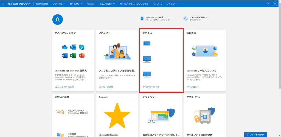Click the Microsoft アカウント title
This screenshot has width=281, height=137.
[19, 4]
